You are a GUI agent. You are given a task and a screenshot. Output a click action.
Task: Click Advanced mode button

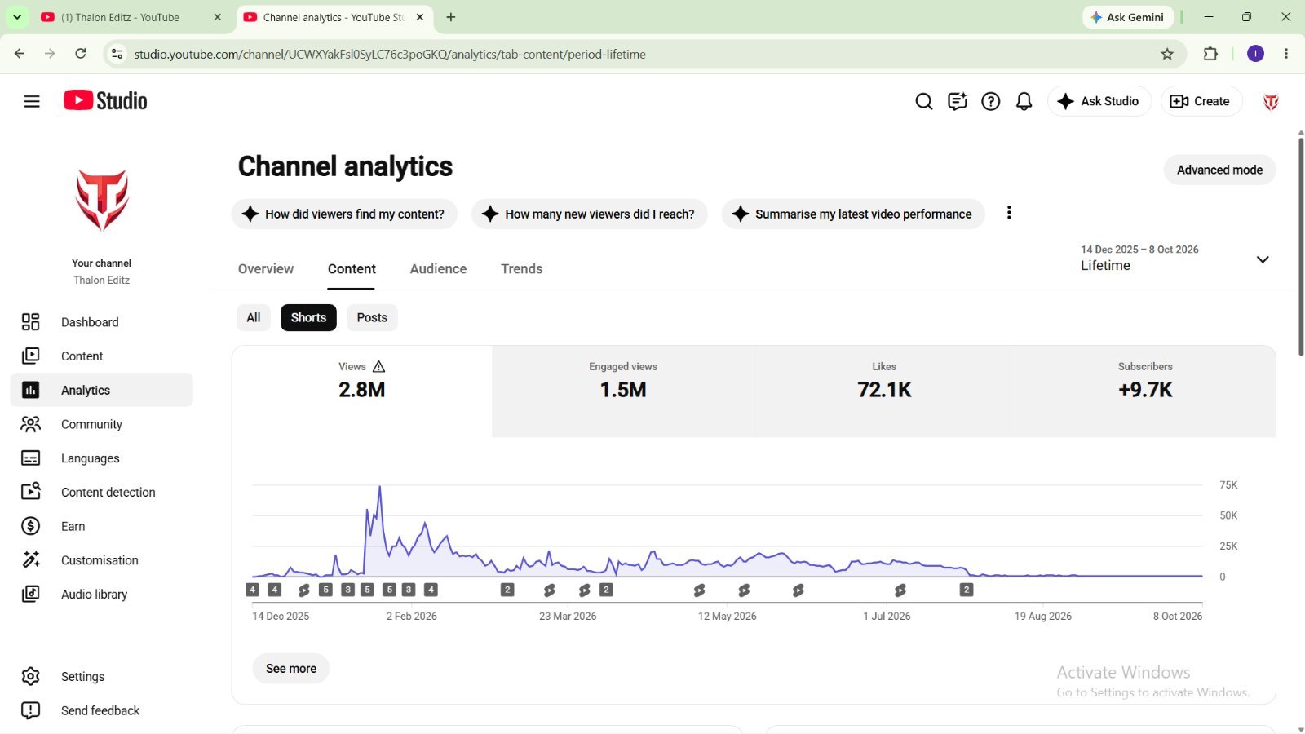(x=1219, y=170)
